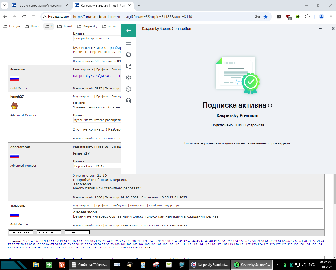Open Поиск bookmark folder
336x270 pixels.
tap(32, 26)
